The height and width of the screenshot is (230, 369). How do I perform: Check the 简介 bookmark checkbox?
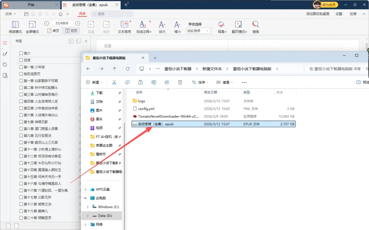coord(21,53)
